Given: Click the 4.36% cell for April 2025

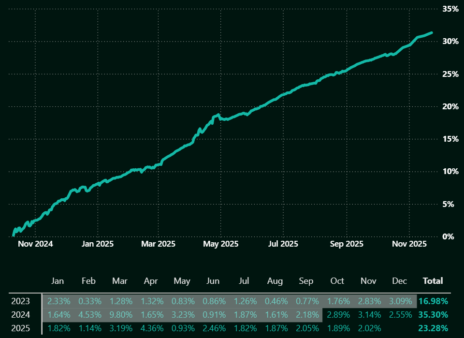Looking at the screenshot, I should click(151, 329).
